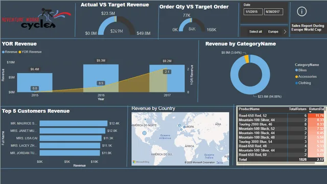The height and width of the screenshot is (184, 327).
Task: Click the Sales Report During Europe World Cup text
Action: coord(308,28)
